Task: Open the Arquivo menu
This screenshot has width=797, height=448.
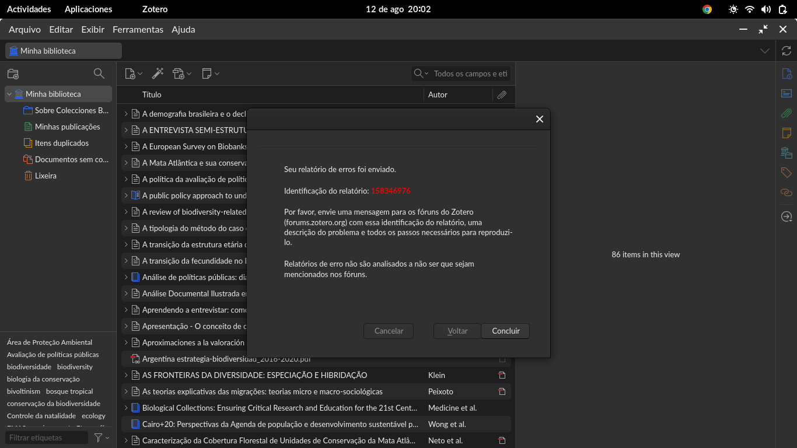Action: pos(25,29)
